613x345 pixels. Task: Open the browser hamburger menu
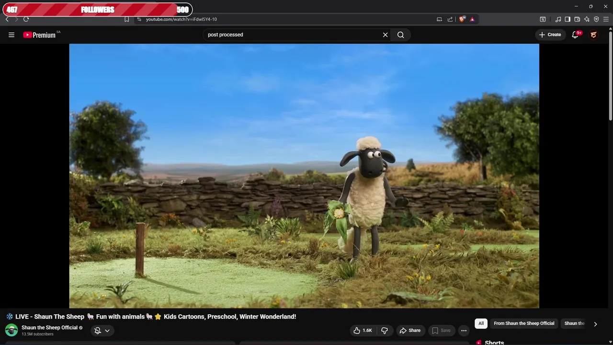coord(606,19)
